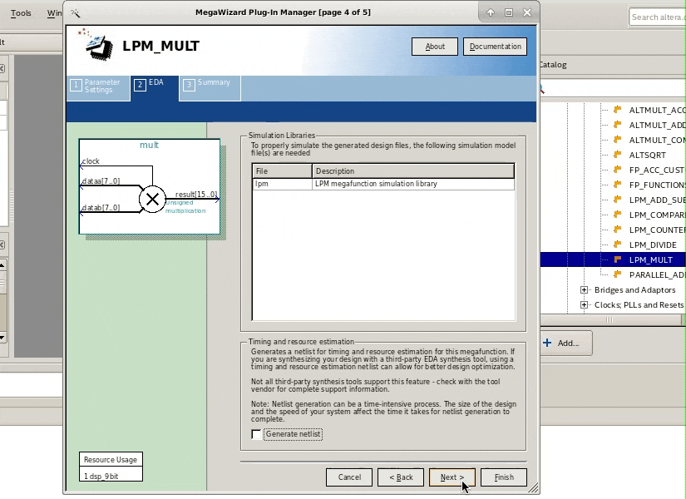Click the ALTSQRT IP icon in catalog
Image resolution: width=686 pixels, height=499 pixels.
(x=618, y=155)
